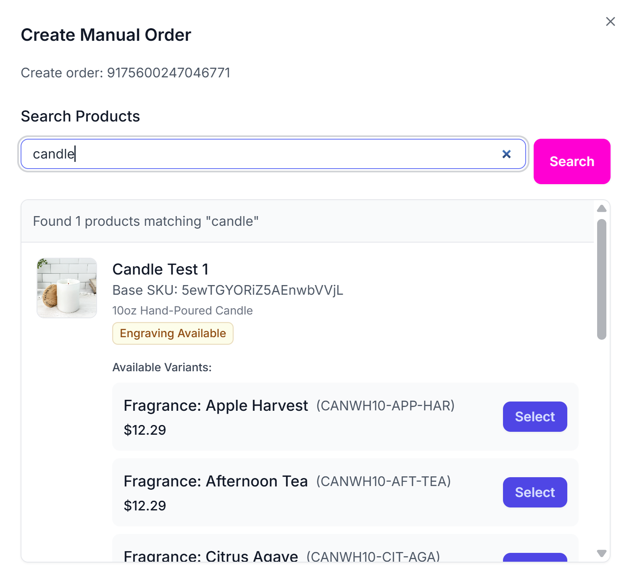Click the Engraving Available badge
The image size is (632, 576).
(173, 333)
